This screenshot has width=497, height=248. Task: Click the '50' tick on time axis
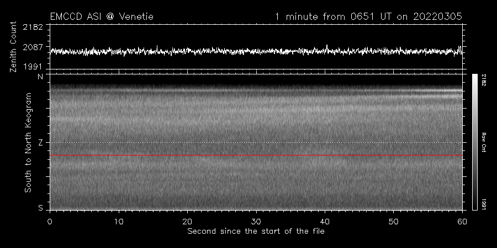[393, 222]
